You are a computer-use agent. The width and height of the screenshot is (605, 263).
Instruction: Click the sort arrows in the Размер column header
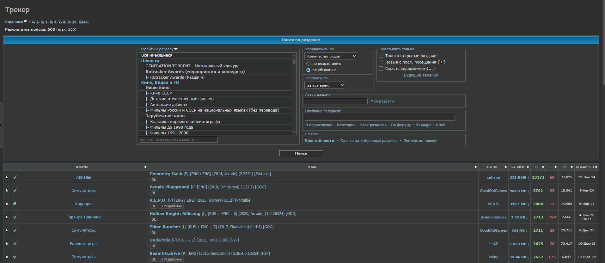[528, 167]
